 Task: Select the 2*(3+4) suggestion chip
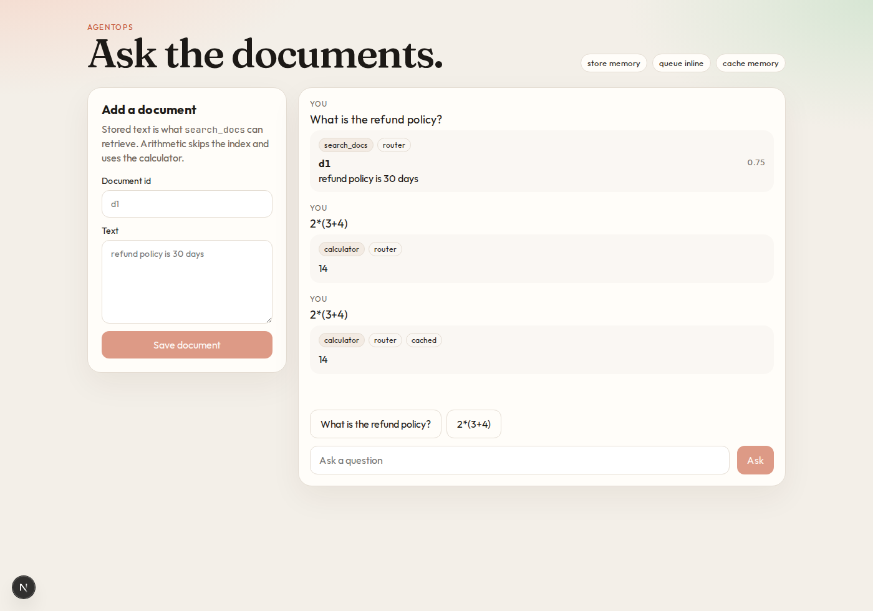tap(474, 424)
